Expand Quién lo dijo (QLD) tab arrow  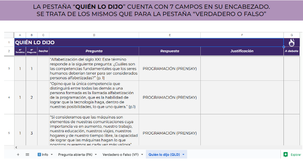184,155
